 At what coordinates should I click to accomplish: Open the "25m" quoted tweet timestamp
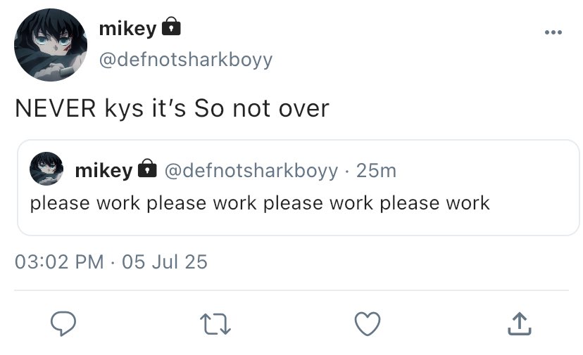[x=377, y=170]
